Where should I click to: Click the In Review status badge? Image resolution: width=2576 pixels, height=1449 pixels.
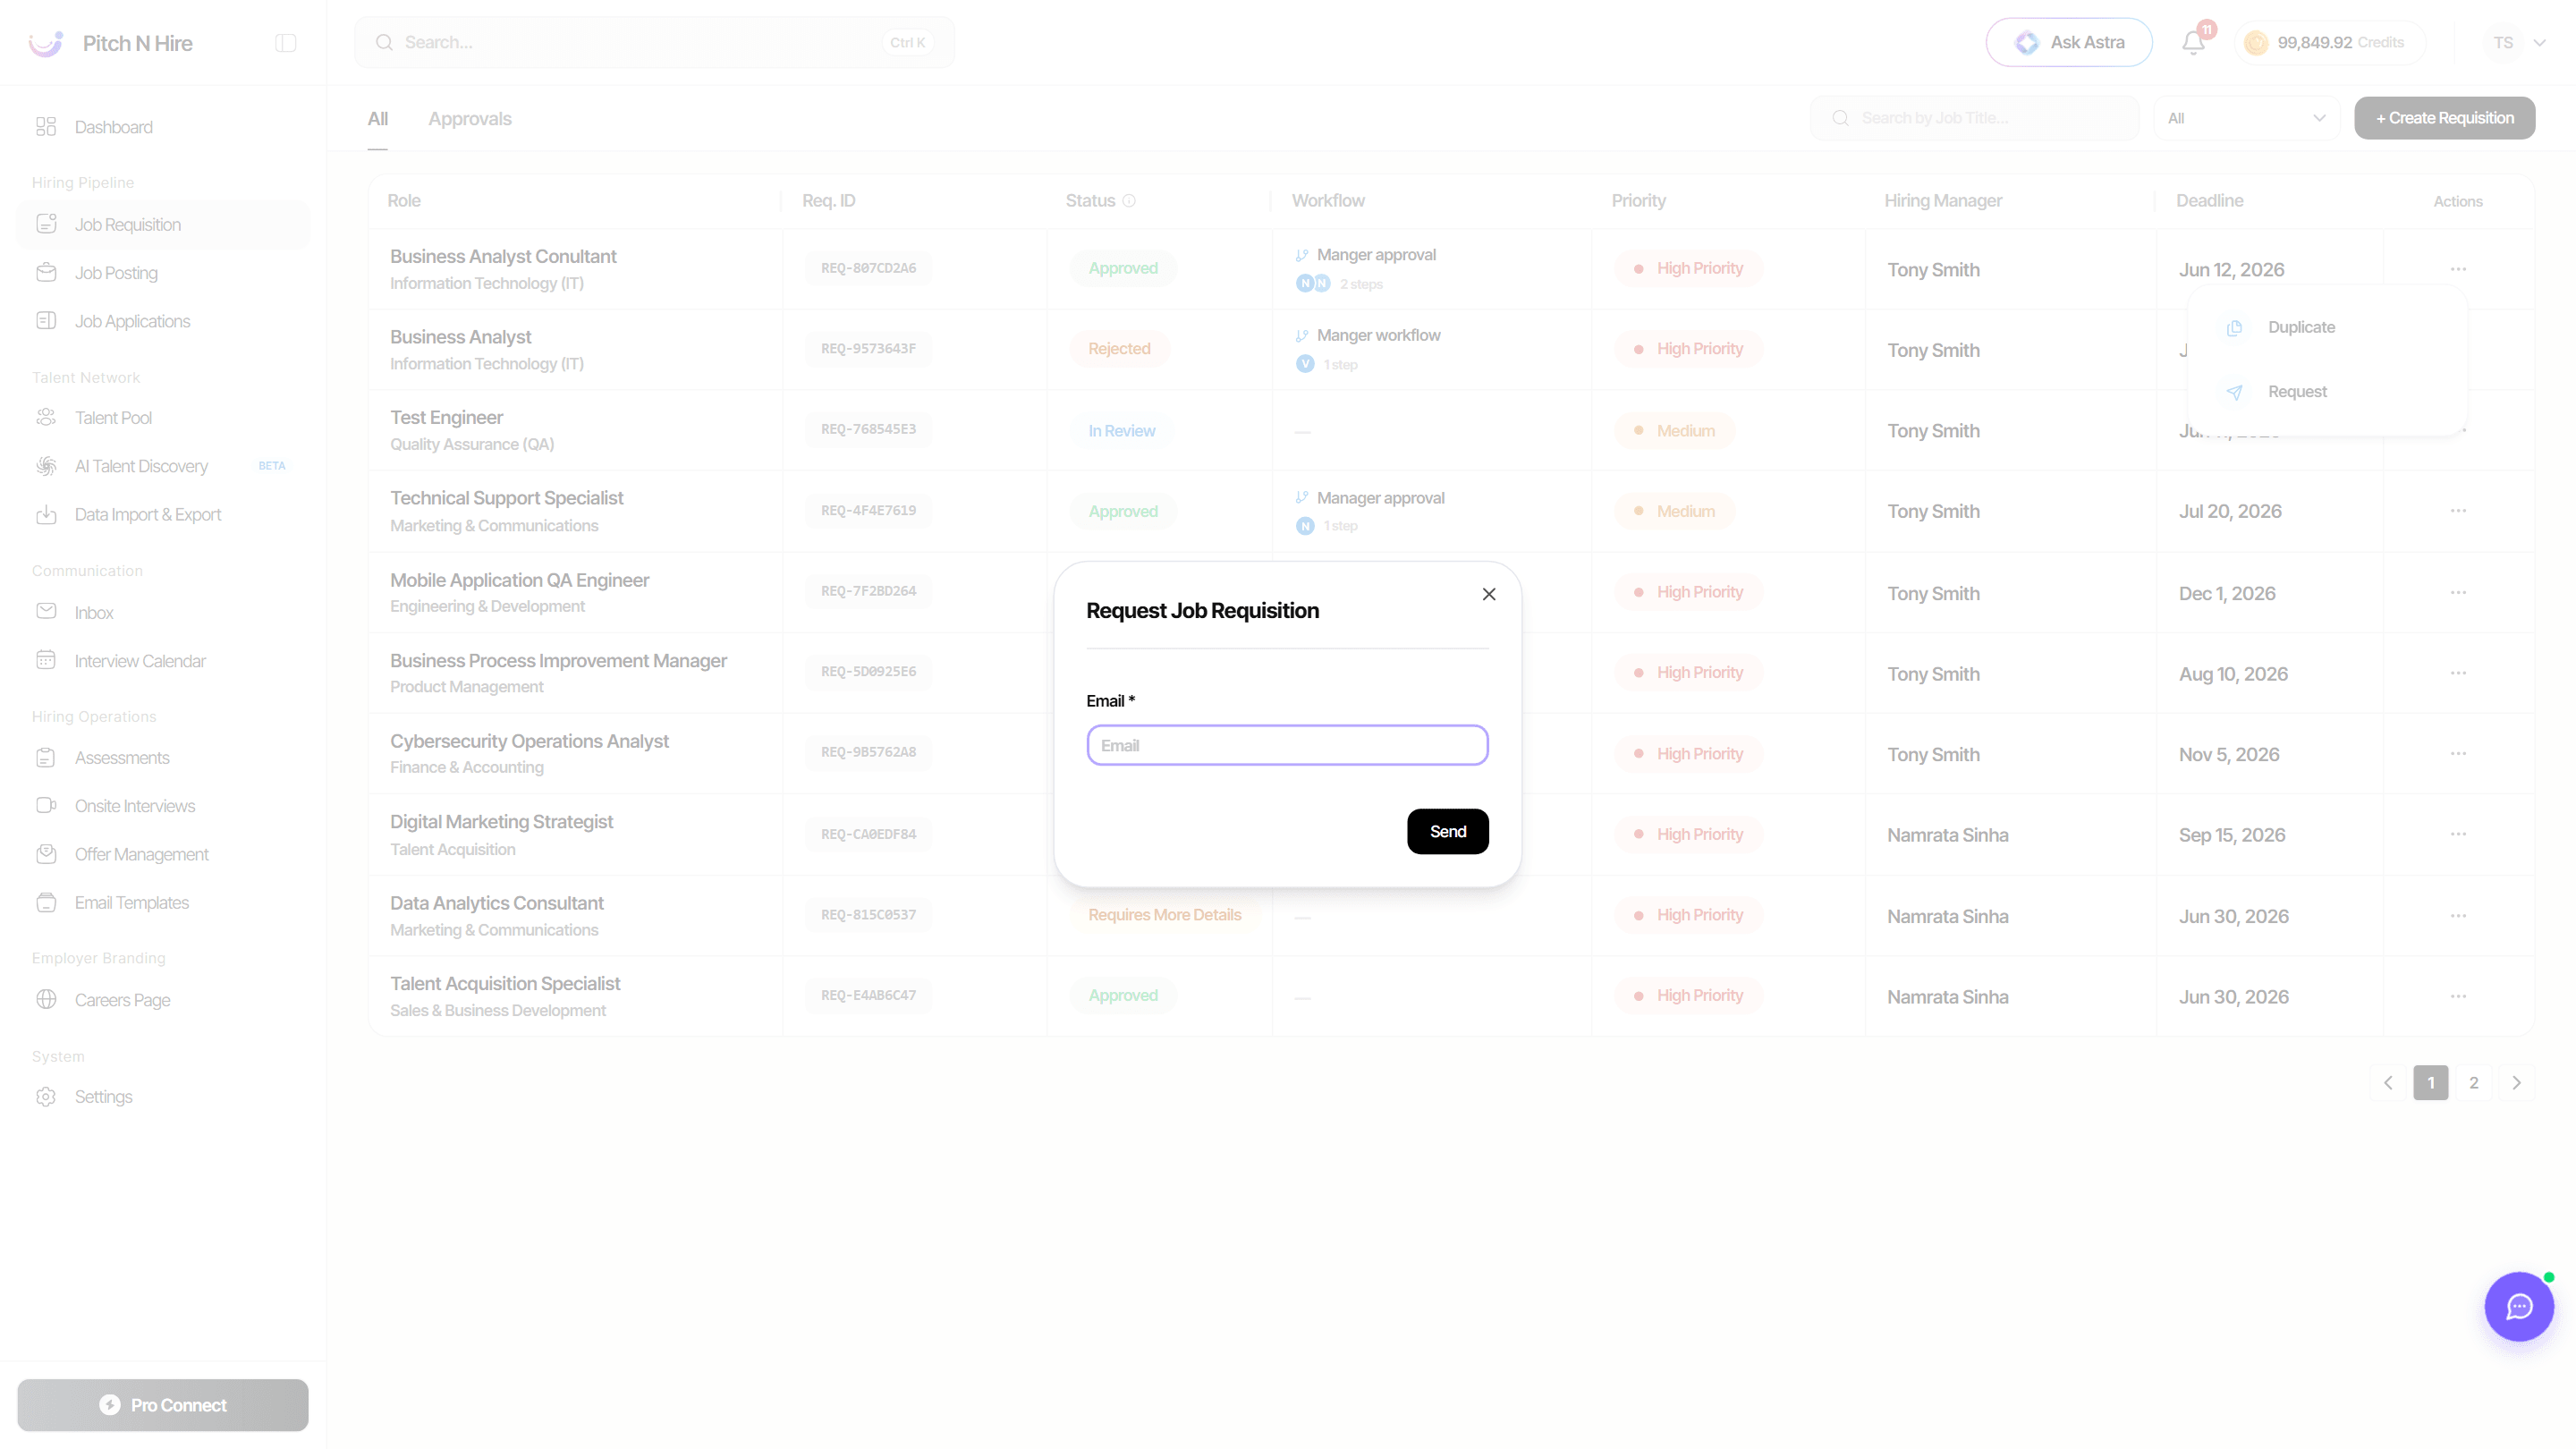[1121, 430]
